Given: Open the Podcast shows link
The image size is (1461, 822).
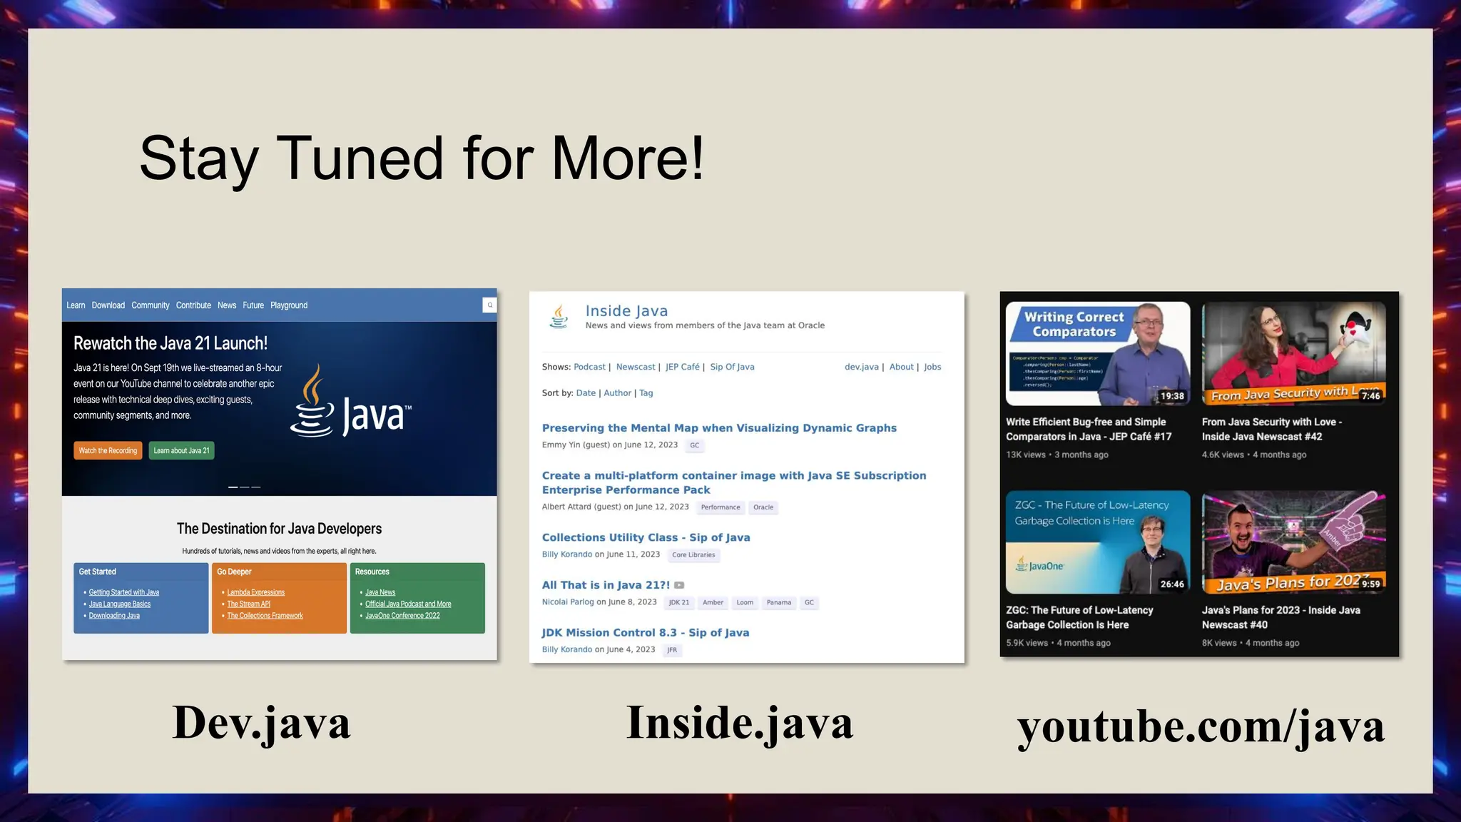Looking at the screenshot, I should pyautogui.click(x=589, y=367).
